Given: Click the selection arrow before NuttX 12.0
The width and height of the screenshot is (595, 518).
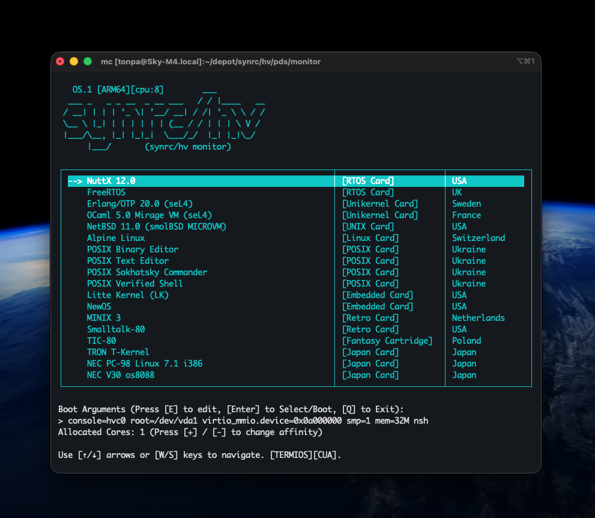Looking at the screenshot, I should coord(75,181).
